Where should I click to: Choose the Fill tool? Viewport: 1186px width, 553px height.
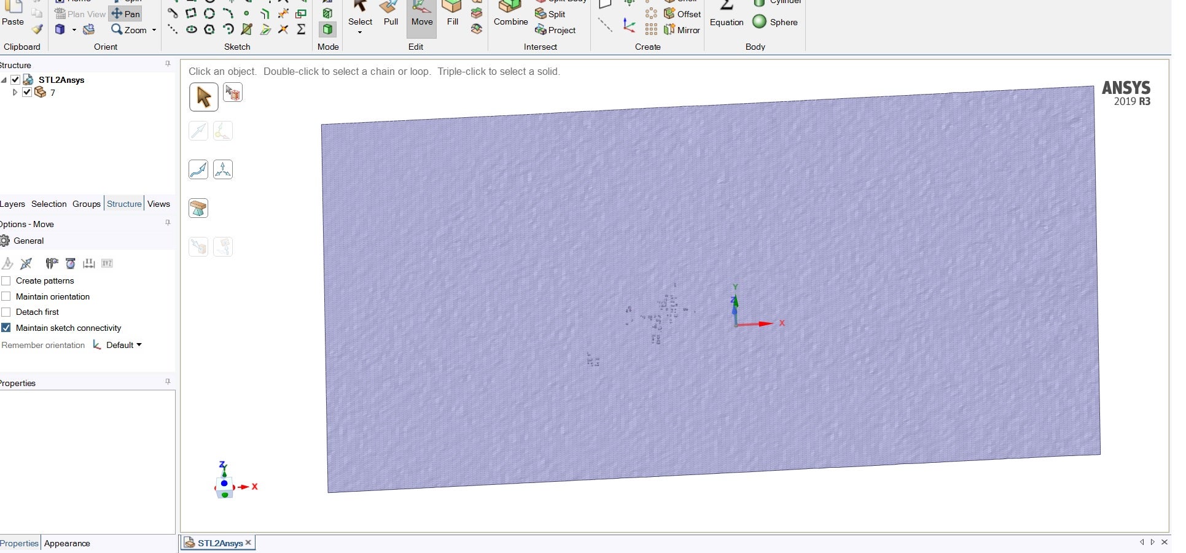point(453,15)
